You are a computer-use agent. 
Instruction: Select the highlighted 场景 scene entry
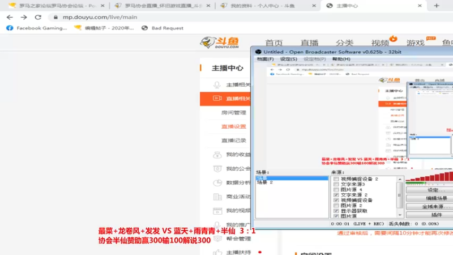[x=292, y=178]
